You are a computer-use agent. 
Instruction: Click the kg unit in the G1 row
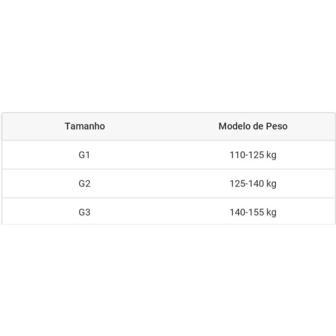271,155
